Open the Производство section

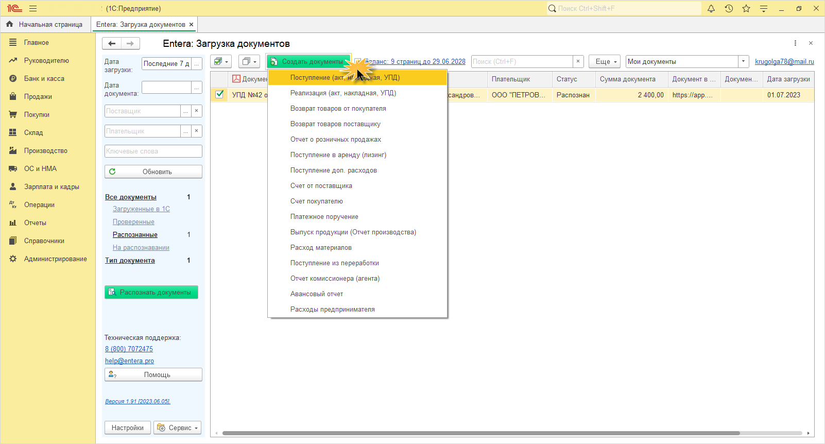(x=45, y=151)
